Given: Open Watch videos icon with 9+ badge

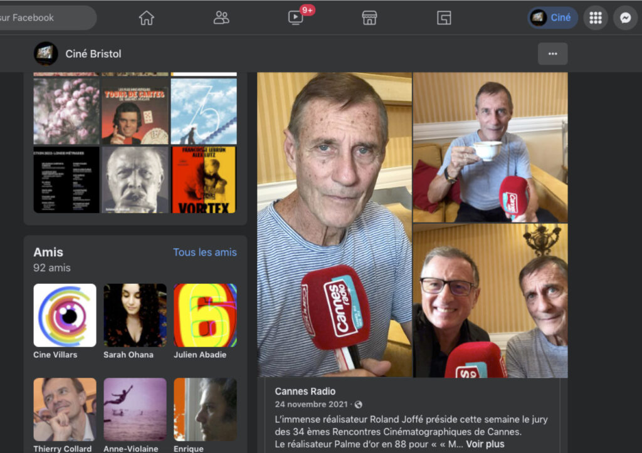Looking at the screenshot, I should point(296,18).
